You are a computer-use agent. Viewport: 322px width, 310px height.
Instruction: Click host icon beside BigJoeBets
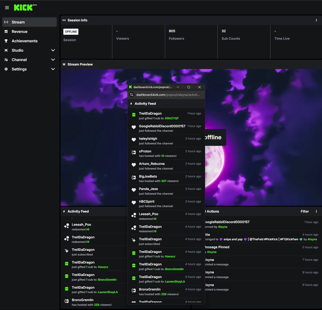[134, 178]
